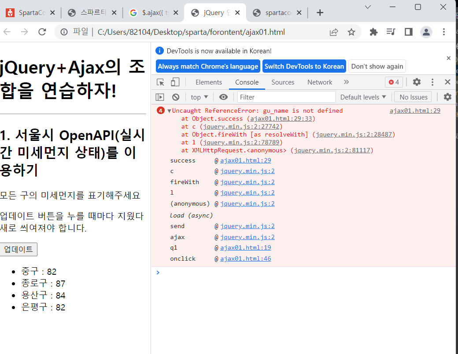The width and height of the screenshot is (458, 354).
Task: Go back to the previous page
Action: click(7, 32)
